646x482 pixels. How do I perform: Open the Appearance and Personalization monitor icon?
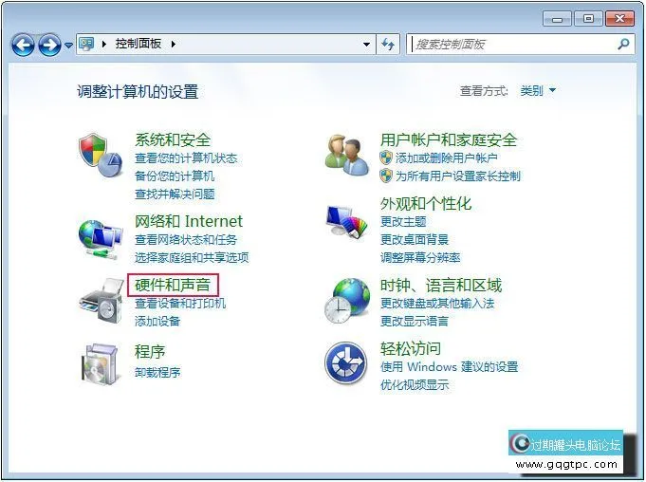[346, 222]
